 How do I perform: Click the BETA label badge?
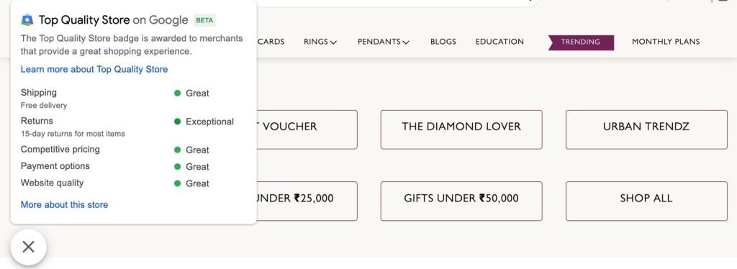point(204,21)
